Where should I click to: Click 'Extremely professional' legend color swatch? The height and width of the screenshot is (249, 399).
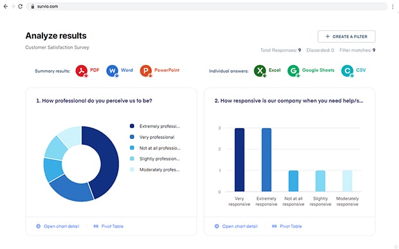[x=132, y=126]
